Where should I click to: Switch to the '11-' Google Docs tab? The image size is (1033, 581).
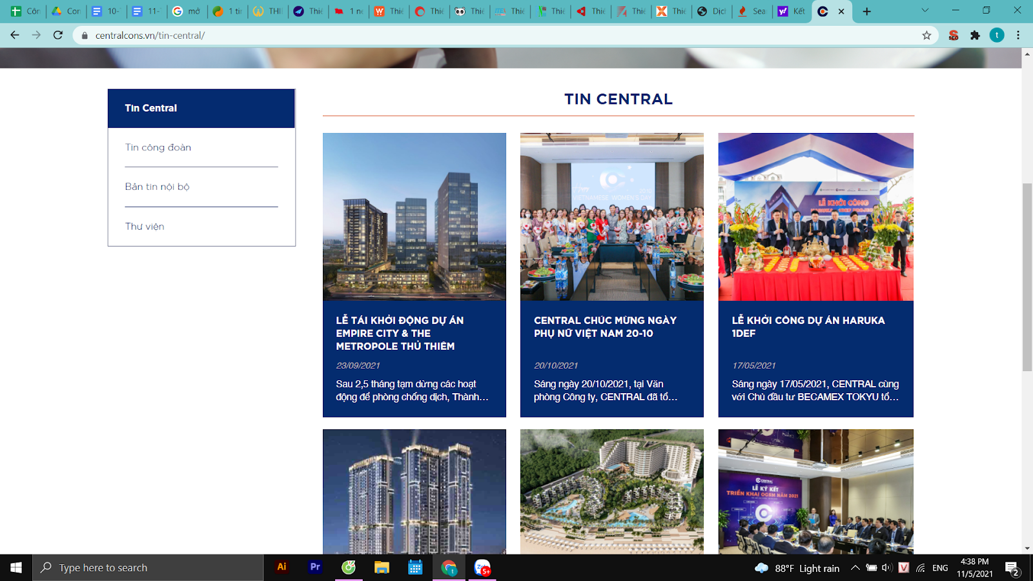pyautogui.click(x=147, y=11)
